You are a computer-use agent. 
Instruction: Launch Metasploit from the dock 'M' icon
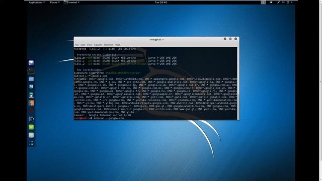click(31, 87)
